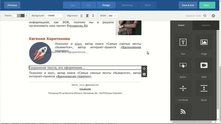Image resolution: width=221 pixels, height=124 pixels.
Task: Click the background color swatch
Action: [x=60, y=15]
